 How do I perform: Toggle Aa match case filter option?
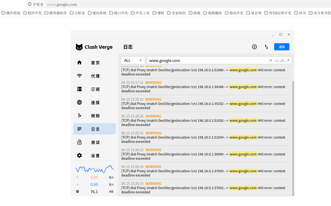(x=277, y=61)
